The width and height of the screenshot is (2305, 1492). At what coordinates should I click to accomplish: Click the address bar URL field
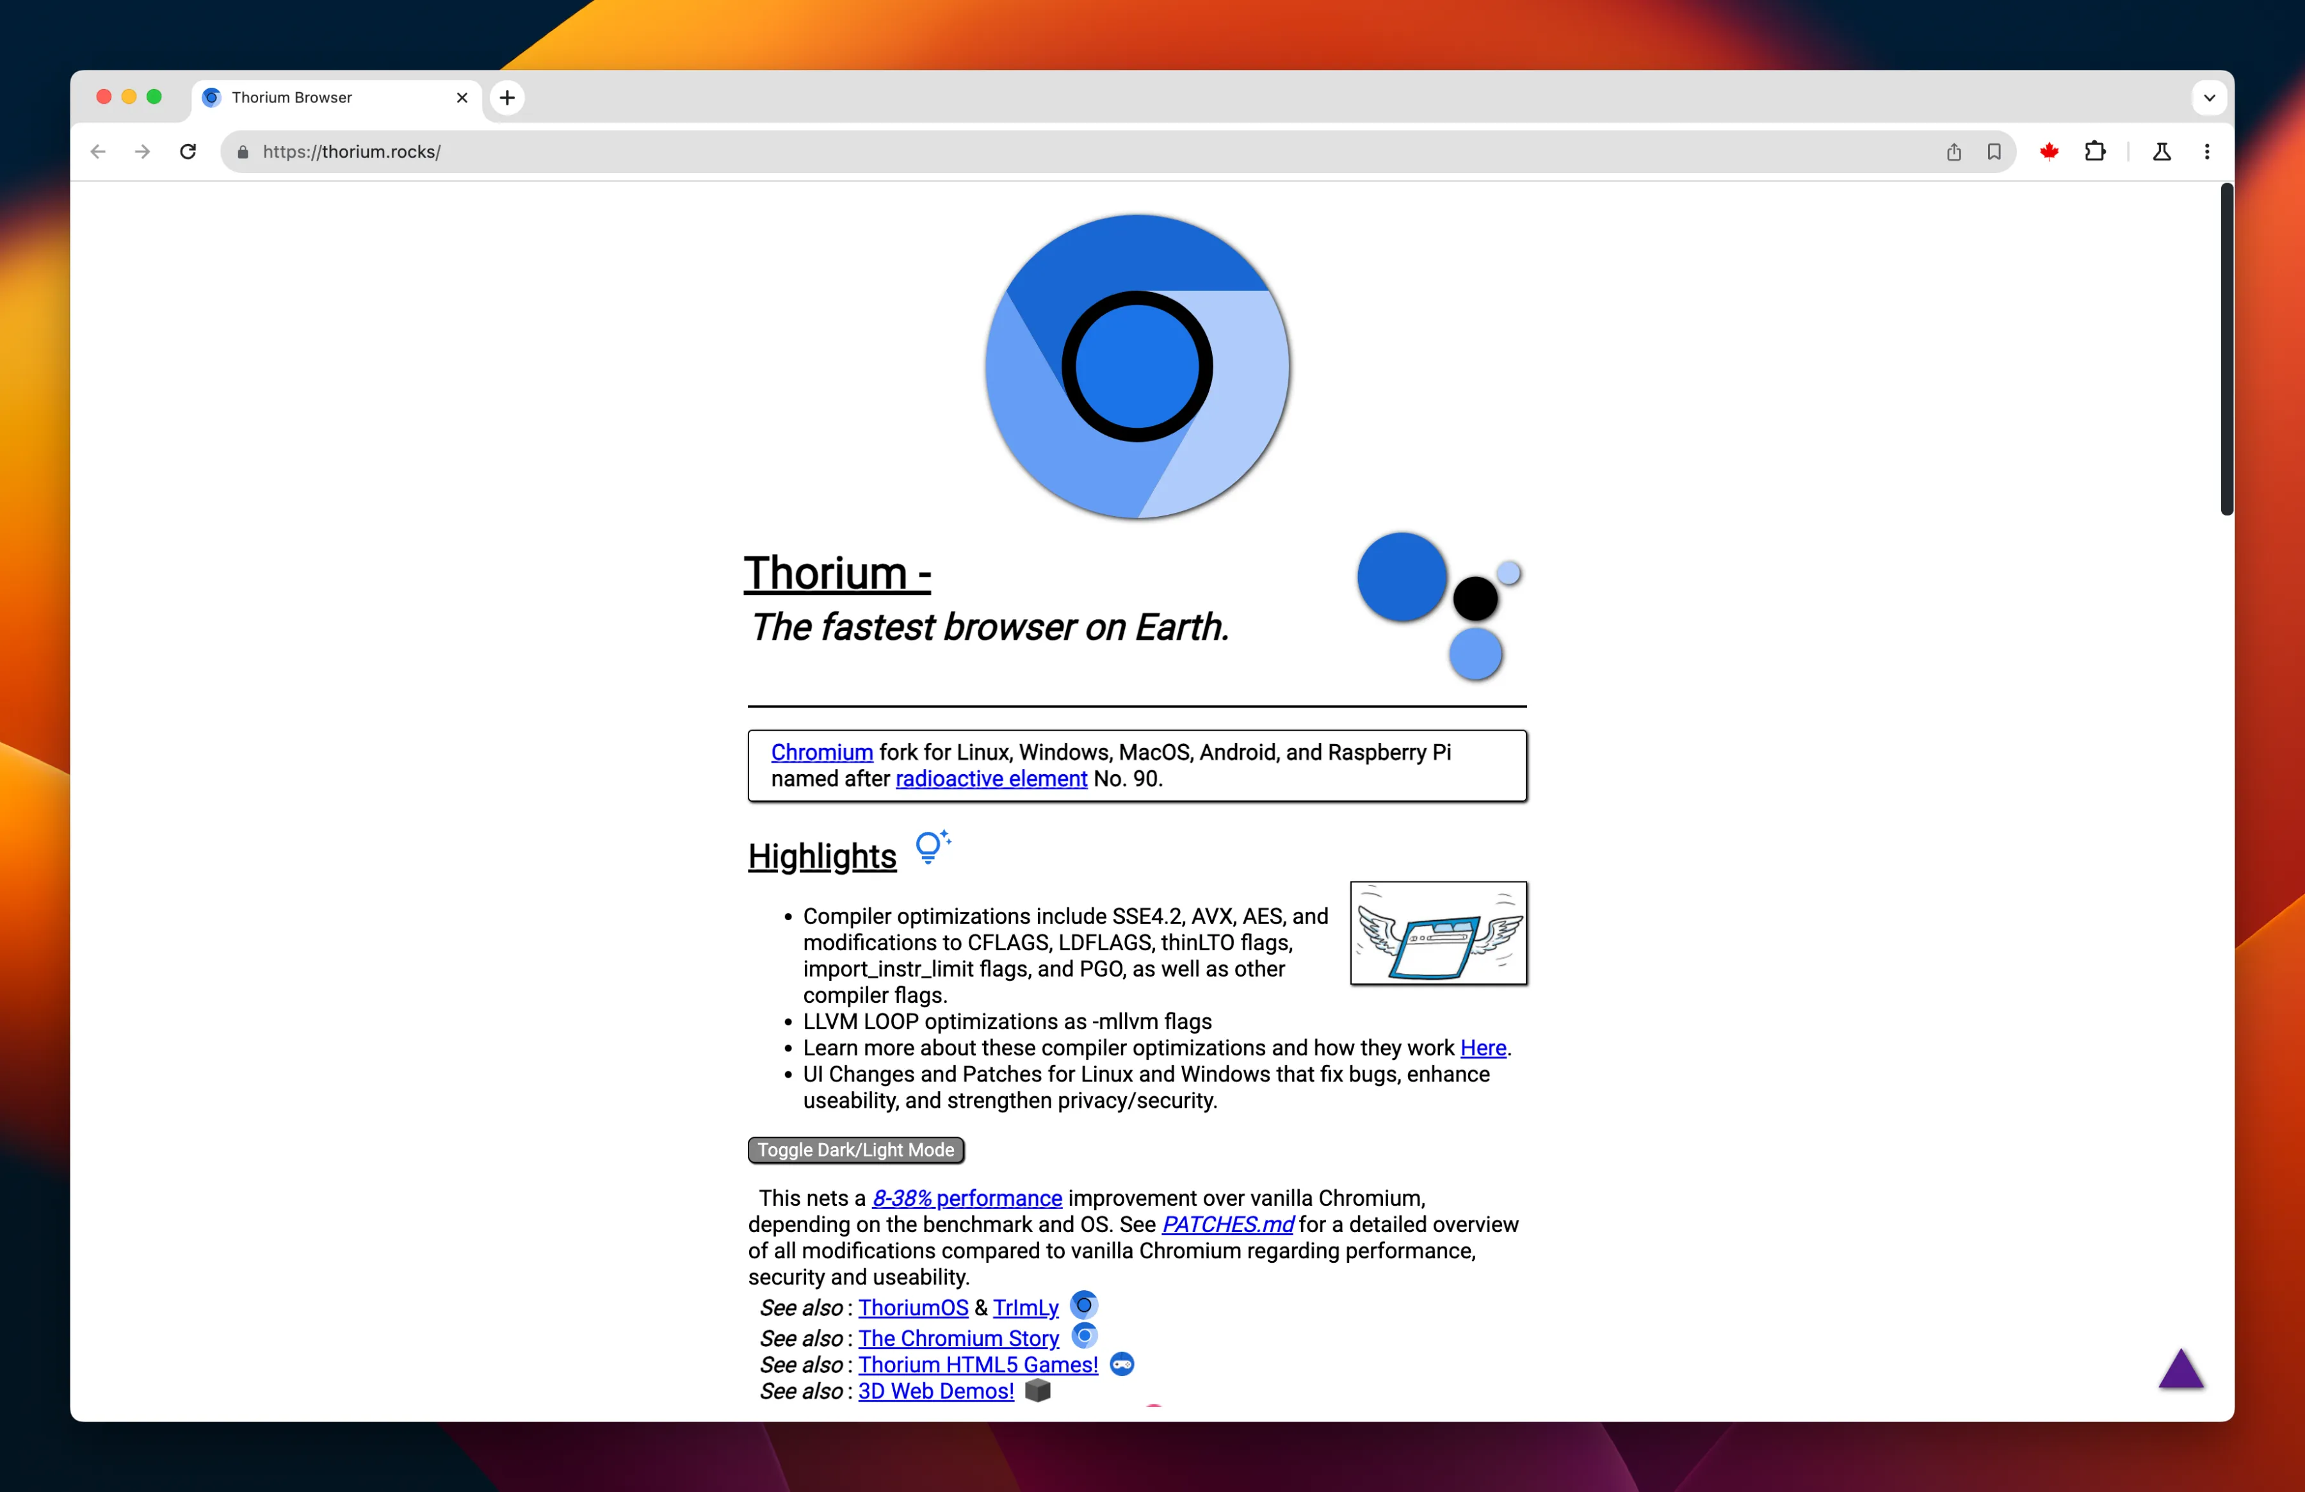click(1065, 152)
